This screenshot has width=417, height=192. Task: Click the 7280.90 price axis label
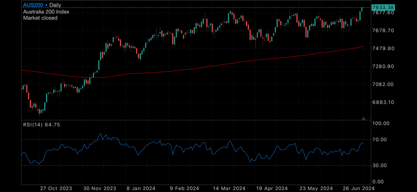383,66
